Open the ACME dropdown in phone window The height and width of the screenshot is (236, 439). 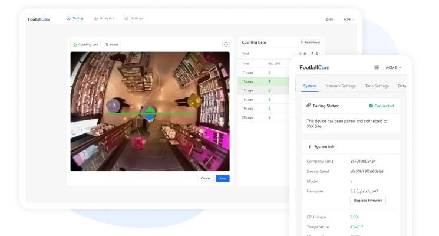(x=394, y=67)
